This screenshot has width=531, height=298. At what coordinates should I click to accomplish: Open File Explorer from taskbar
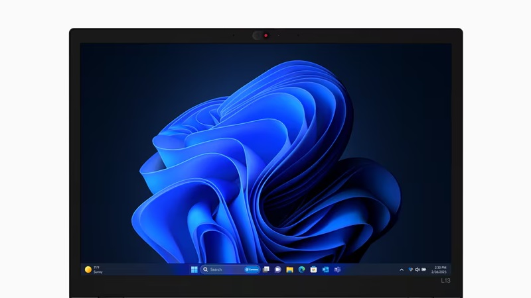tap(289, 270)
